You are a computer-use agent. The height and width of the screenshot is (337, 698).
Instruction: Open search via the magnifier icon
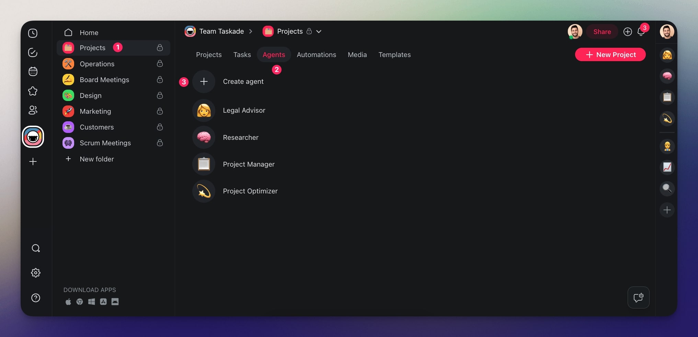36,248
